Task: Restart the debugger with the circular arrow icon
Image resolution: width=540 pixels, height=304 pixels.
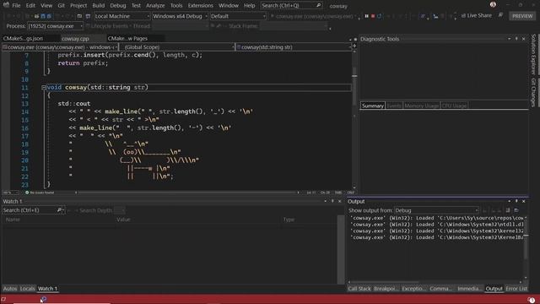Action: point(379,16)
